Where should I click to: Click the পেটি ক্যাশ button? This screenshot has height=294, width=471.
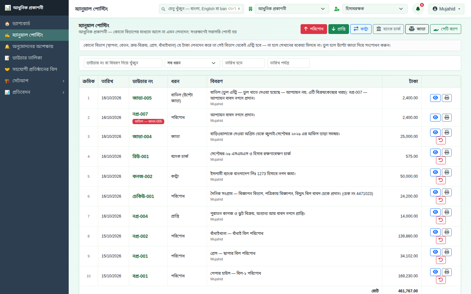(445, 29)
